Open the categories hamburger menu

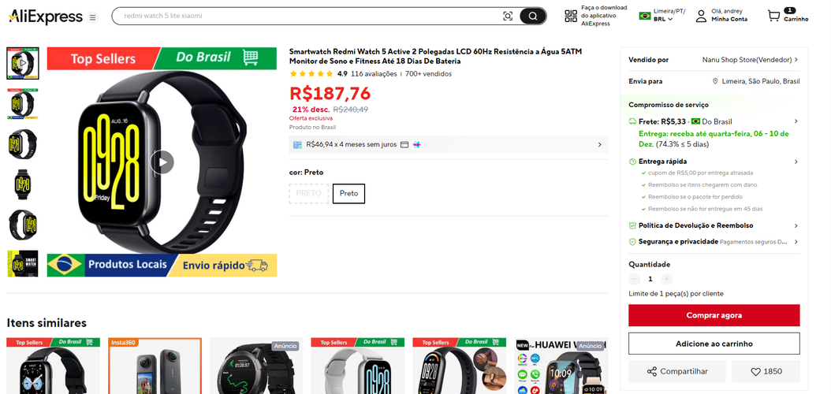[93, 17]
